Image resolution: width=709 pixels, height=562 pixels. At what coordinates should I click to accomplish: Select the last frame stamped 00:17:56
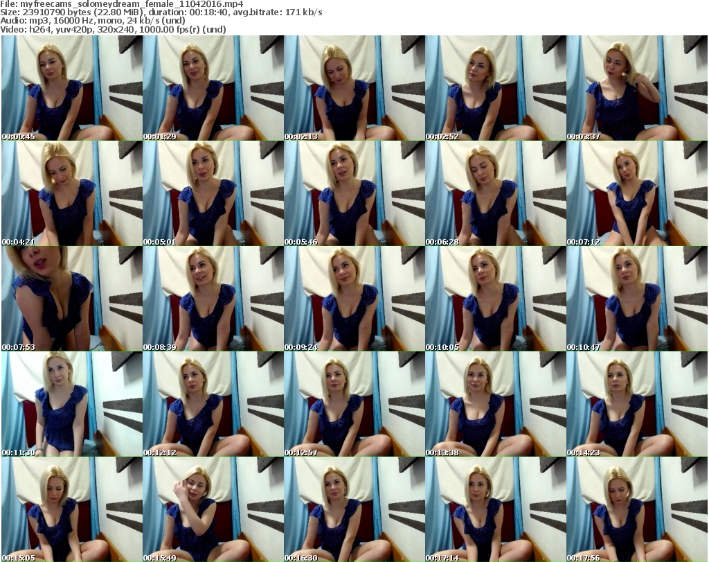point(637,509)
